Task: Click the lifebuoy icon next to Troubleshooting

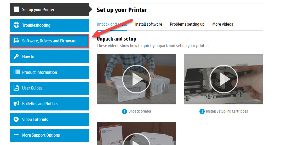Action: (x=16, y=25)
